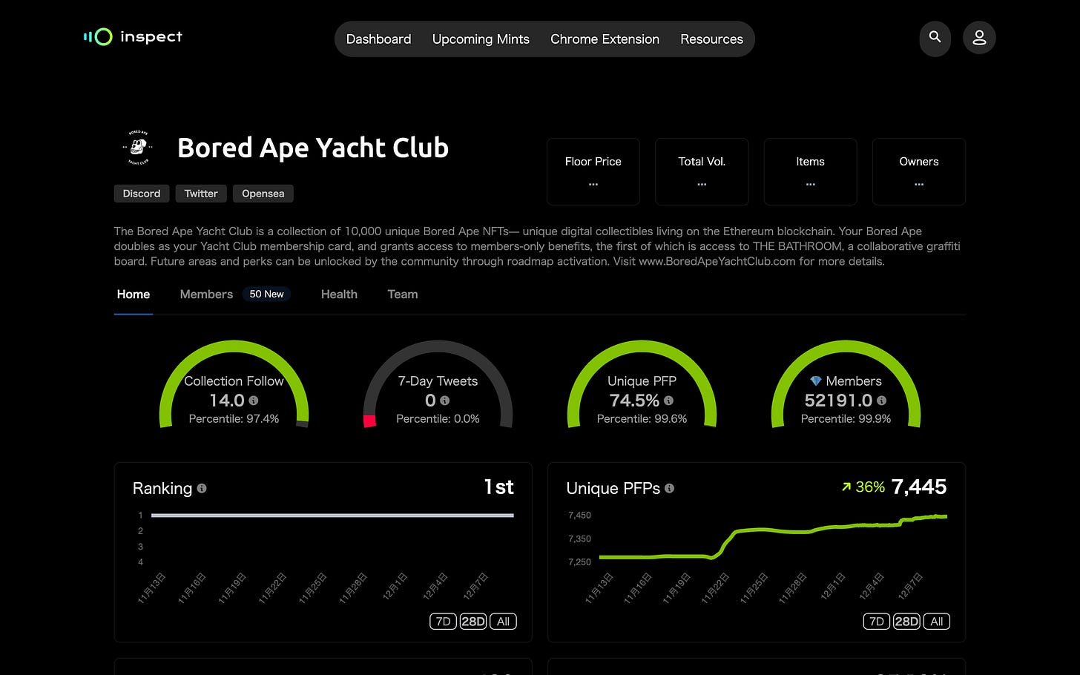Click info icon next to Unique PFP percentage
Image resolution: width=1080 pixels, height=675 pixels.
click(668, 401)
